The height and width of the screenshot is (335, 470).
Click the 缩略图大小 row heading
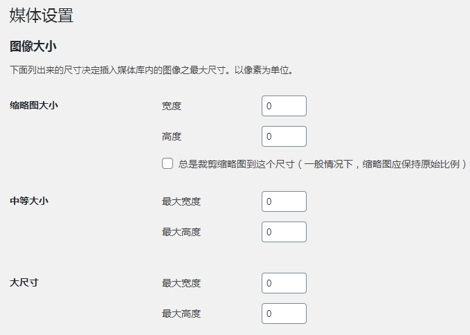coord(34,106)
